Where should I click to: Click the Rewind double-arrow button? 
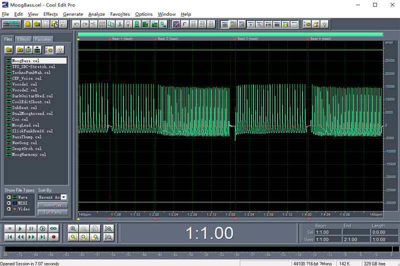point(20,237)
